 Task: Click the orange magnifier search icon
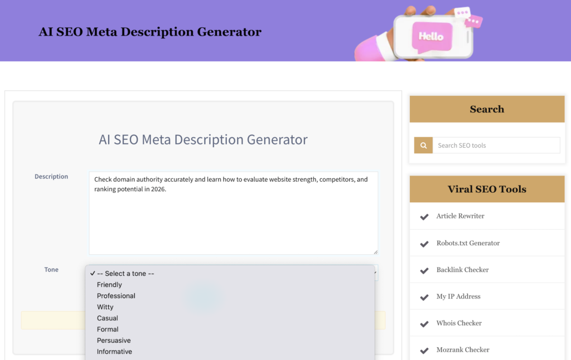(423, 145)
